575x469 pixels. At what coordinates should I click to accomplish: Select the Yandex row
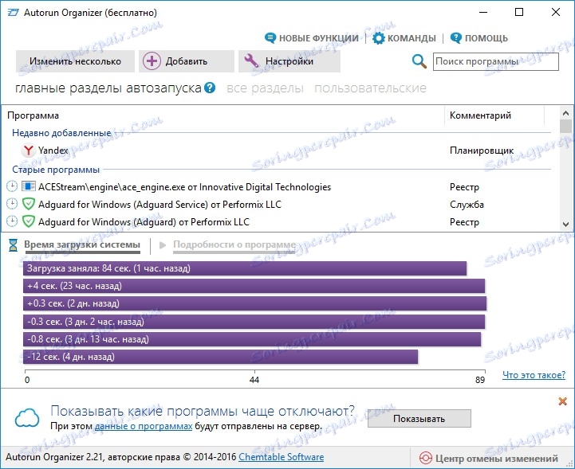(x=281, y=150)
